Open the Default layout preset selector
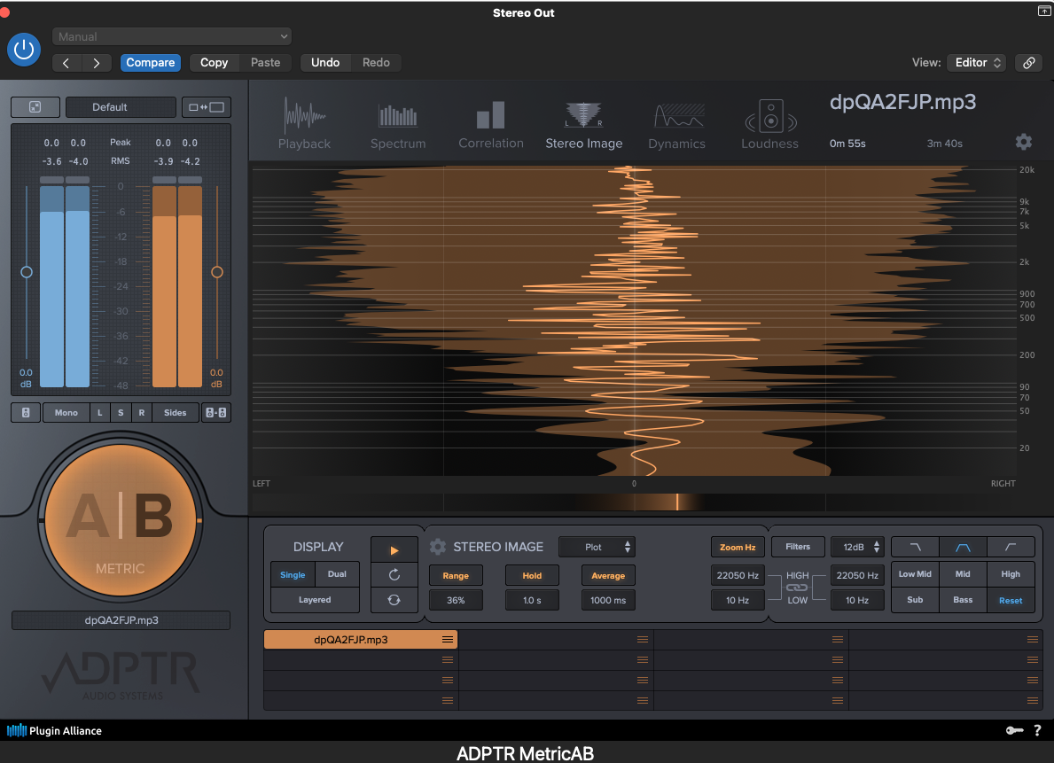The height and width of the screenshot is (763, 1054). [121, 107]
